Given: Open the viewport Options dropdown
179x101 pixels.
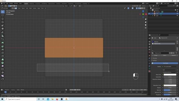Looking at the screenshot, I should point(144,6).
